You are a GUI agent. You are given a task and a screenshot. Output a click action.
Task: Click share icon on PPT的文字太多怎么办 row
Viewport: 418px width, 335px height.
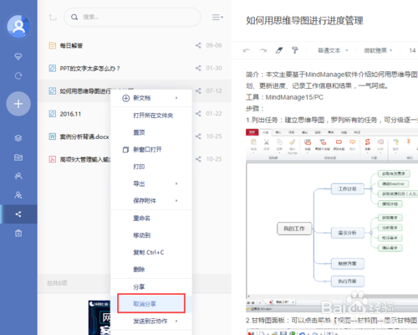(x=198, y=68)
